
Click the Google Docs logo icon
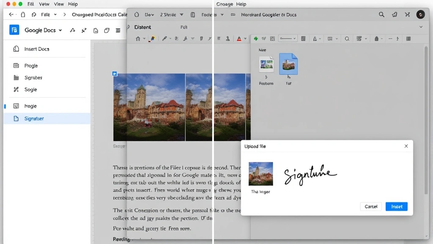pyautogui.click(x=14, y=30)
